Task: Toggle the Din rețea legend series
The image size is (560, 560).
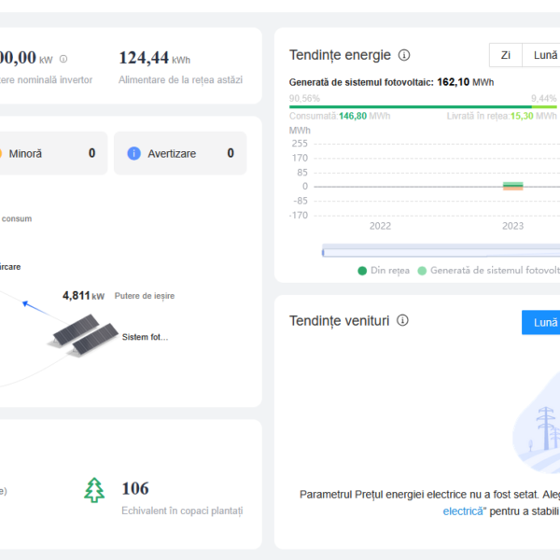Action: tap(384, 271)
